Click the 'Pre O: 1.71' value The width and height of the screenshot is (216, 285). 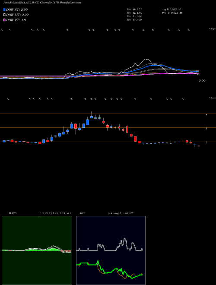(134, 9)
